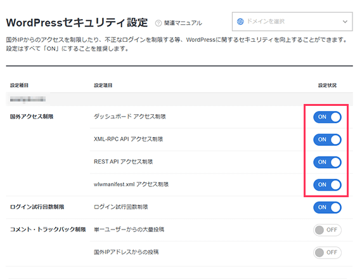Enable 国外IPアドレスからの投稿 switch
355x279 pixels.
click(x=327, y=252)
